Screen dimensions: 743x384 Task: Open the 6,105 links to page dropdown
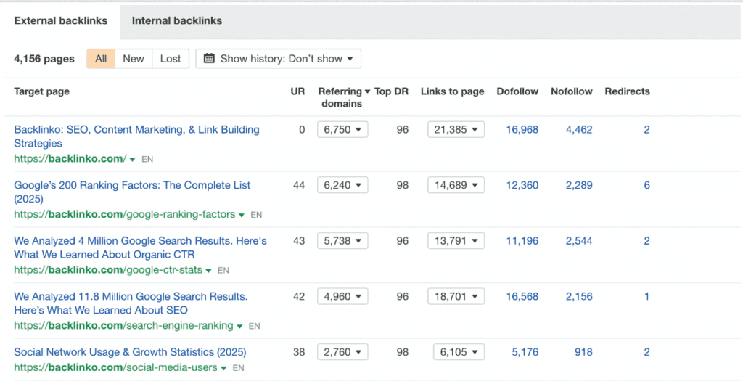click(x=459, y=352)
